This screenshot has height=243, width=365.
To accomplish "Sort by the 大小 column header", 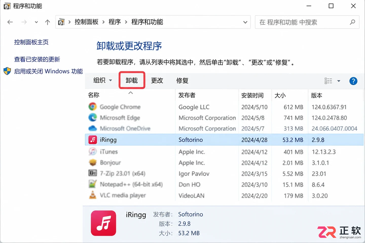I will click(280, 95).
